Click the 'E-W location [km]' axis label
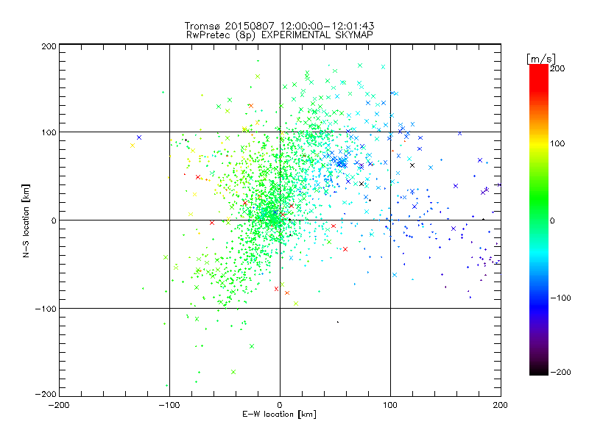589x441 pixels. point(280,415)
